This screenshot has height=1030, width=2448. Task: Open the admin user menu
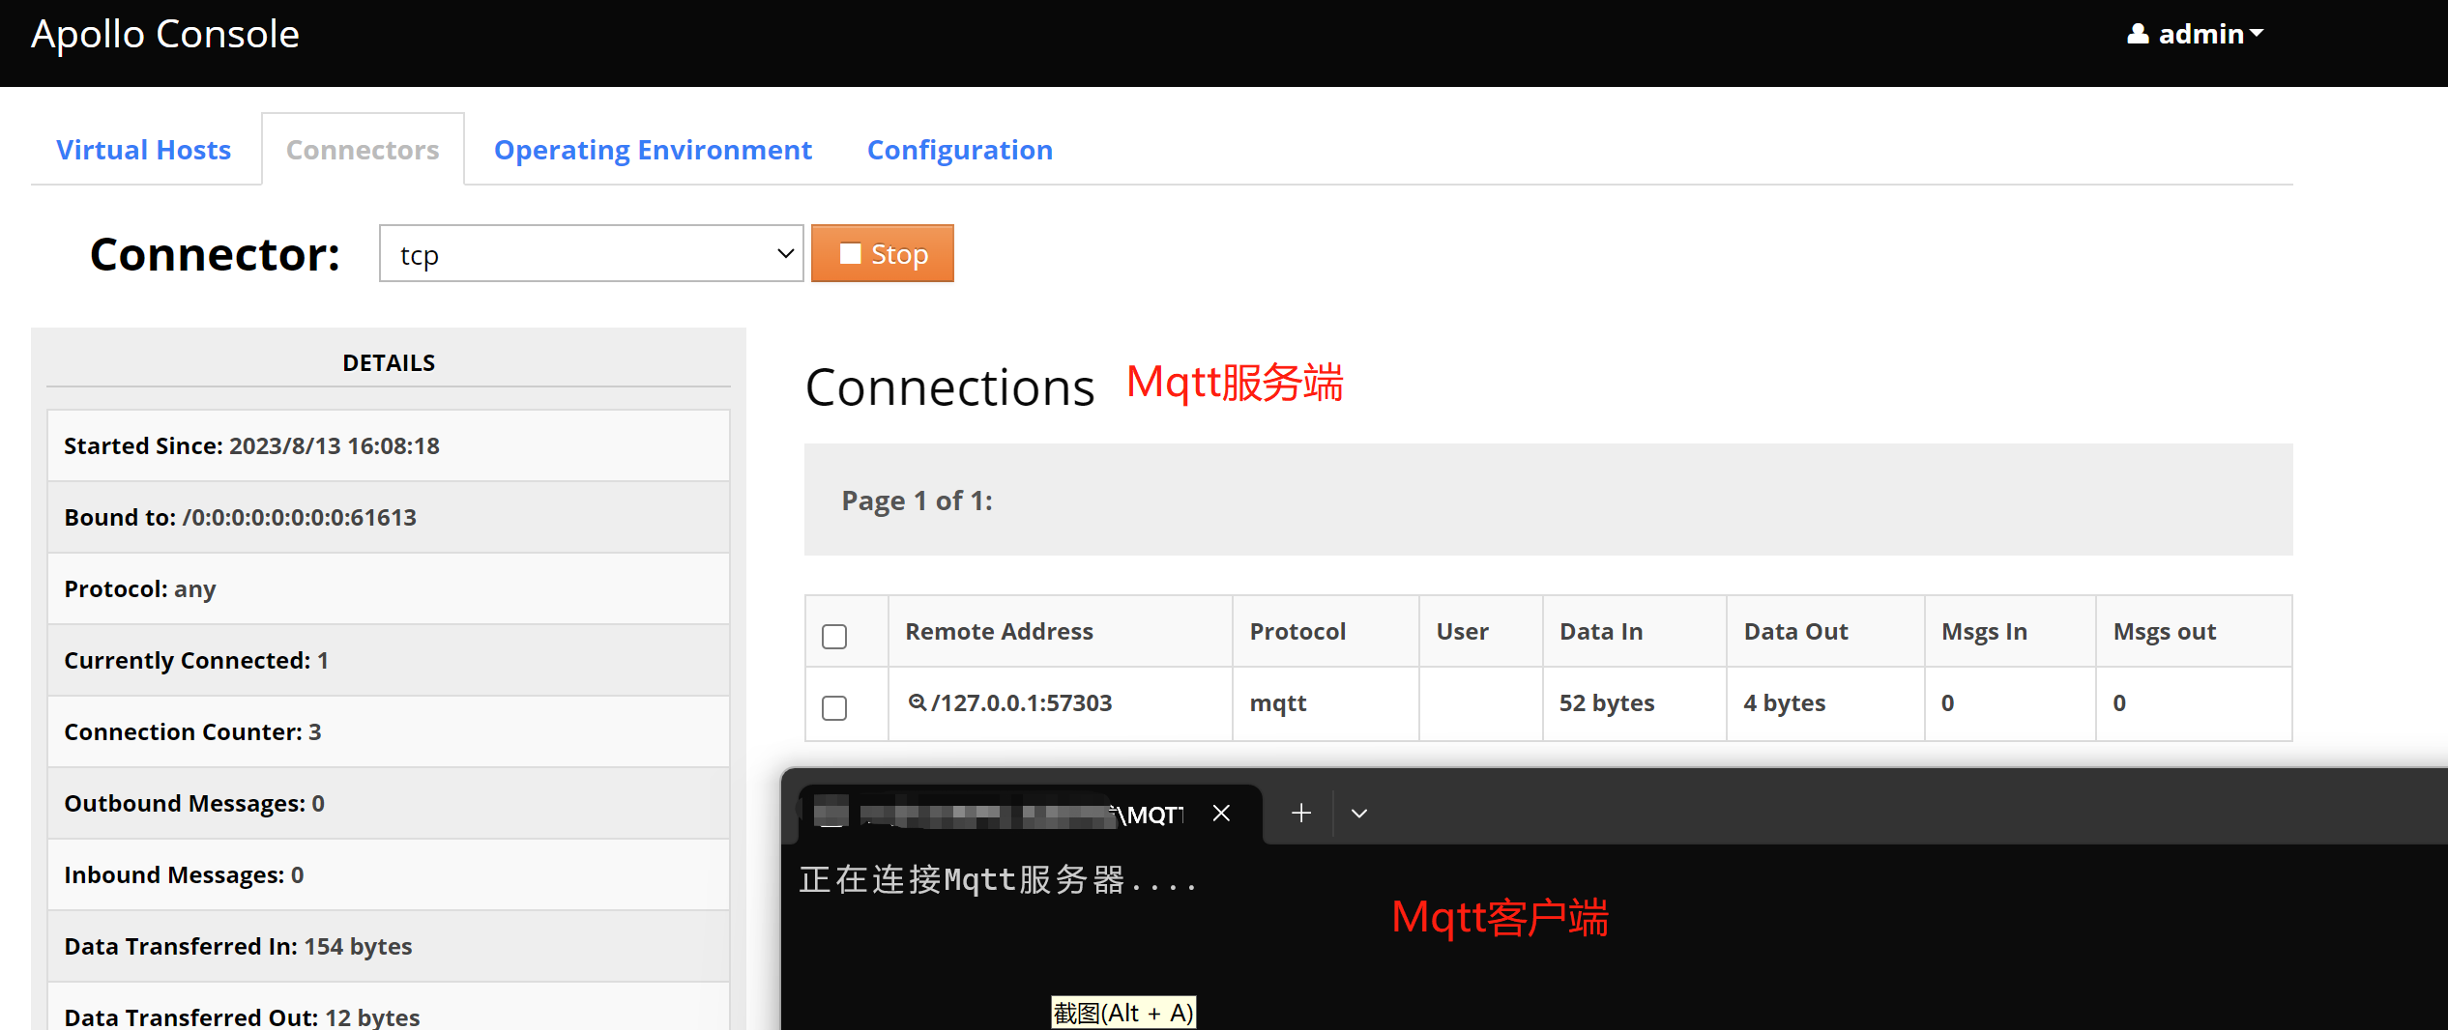pyautogui.click(x=2195, y=34)
